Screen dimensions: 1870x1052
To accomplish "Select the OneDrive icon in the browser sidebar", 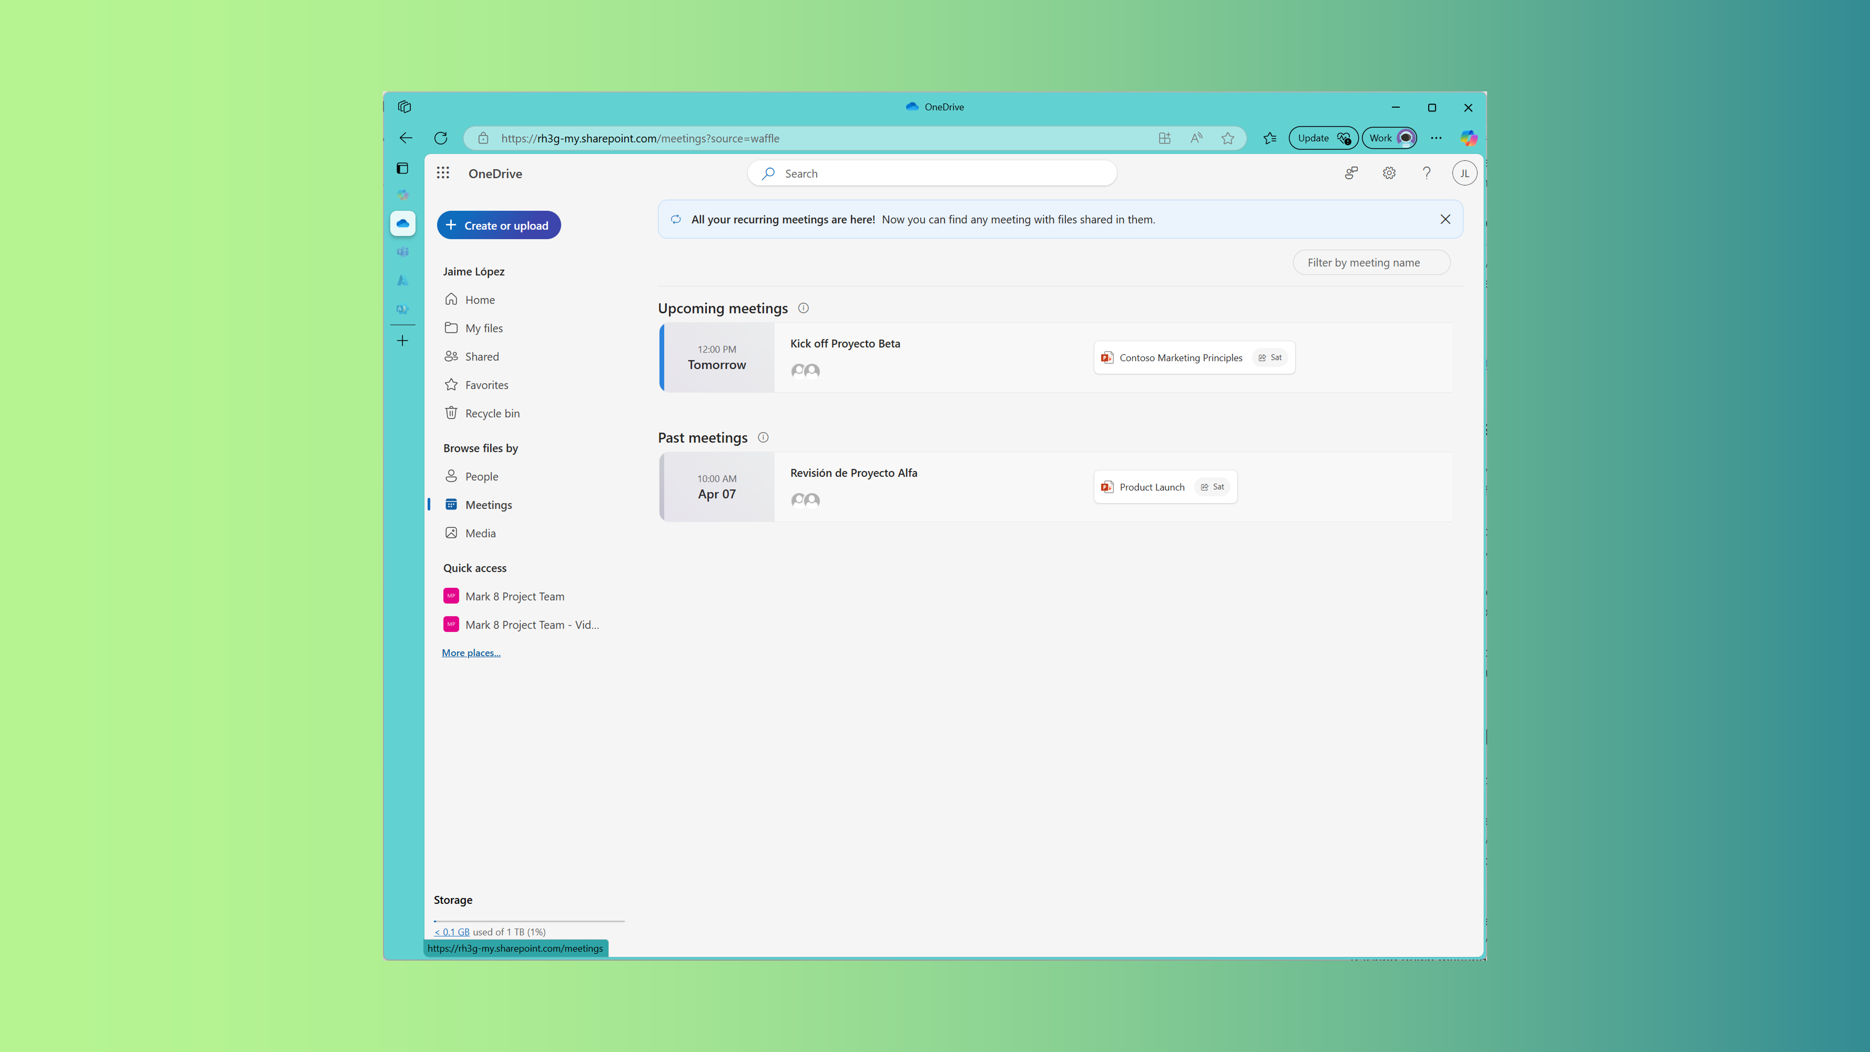I will [403, 223].
